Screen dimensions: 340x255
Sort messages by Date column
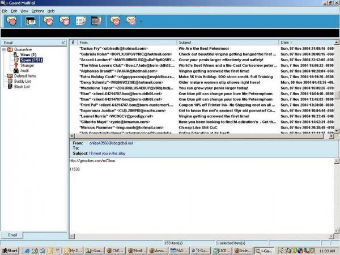(307, 42)
